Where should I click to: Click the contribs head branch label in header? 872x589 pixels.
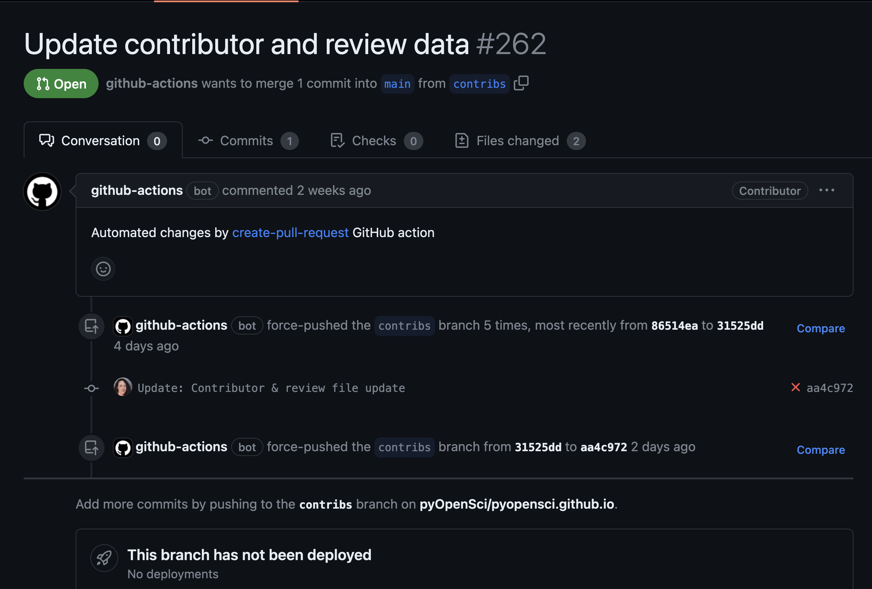(479, 84)
